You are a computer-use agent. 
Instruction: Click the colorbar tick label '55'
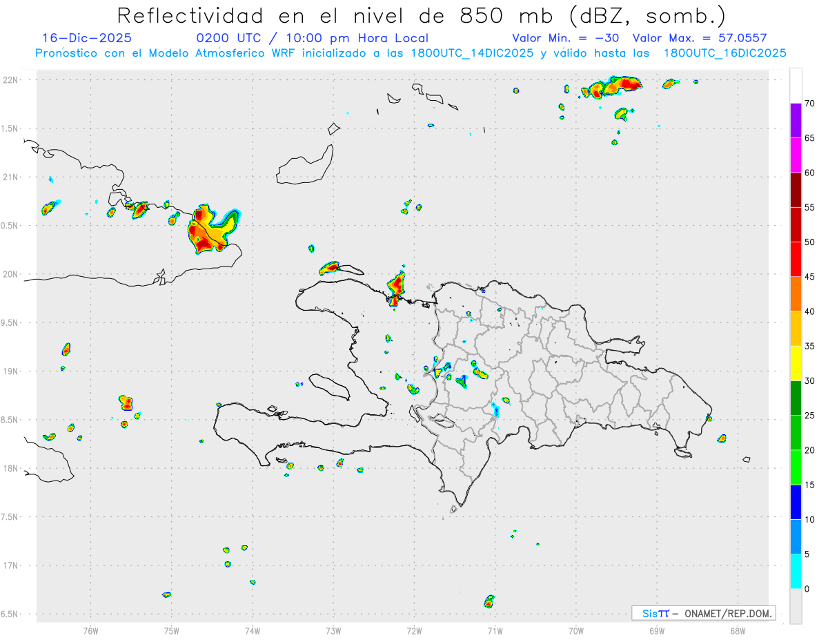coord(809,207)
